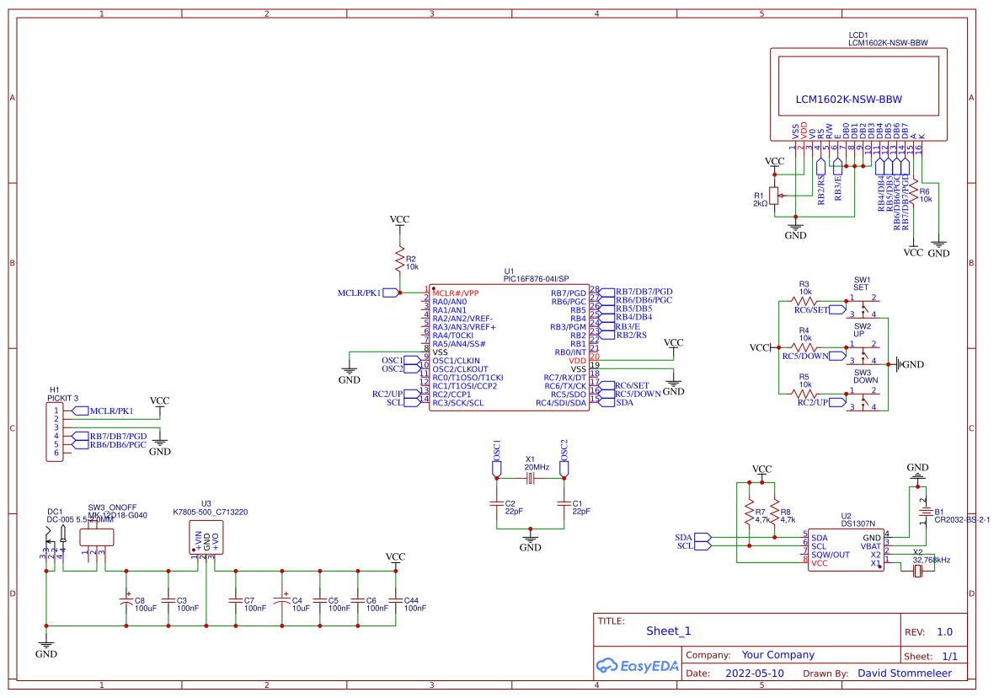Click the VCC label at right end of capacitor rail
The width and height of the screenshot is (999, 698).
coord(395,556)
